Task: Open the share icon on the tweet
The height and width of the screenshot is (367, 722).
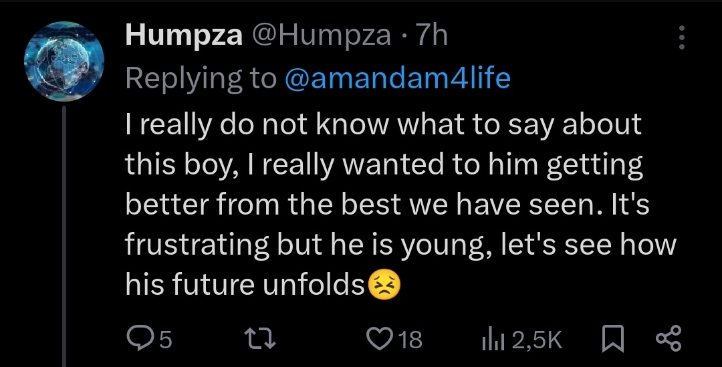Action: (669, 339)
